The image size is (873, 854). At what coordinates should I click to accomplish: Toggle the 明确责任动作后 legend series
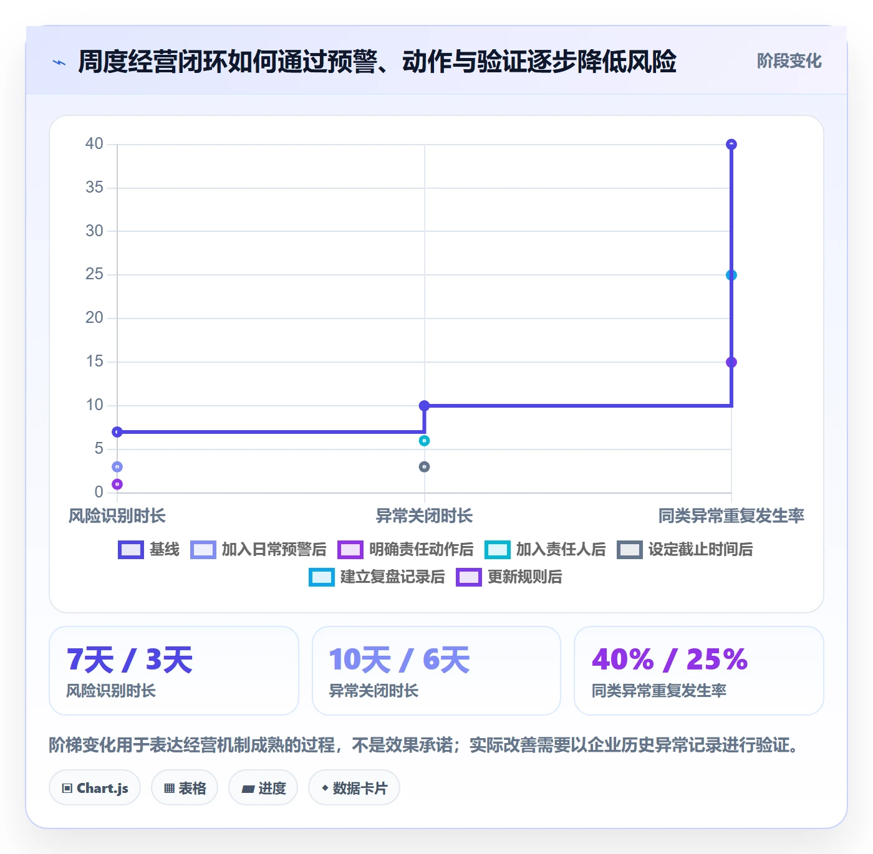406,550
